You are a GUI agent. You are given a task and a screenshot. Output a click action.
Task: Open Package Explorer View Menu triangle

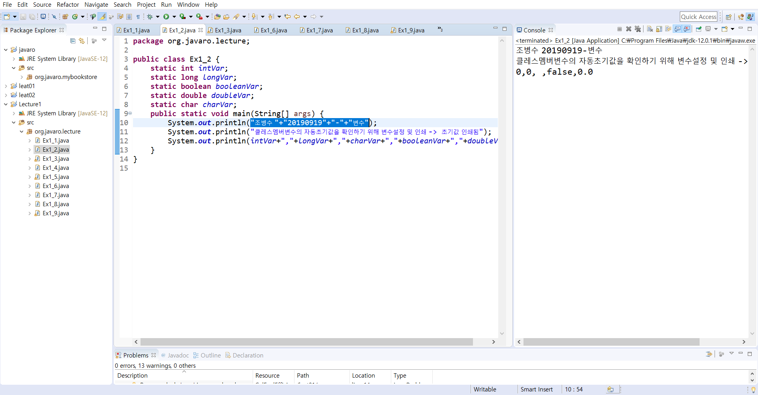coord(104,40)
